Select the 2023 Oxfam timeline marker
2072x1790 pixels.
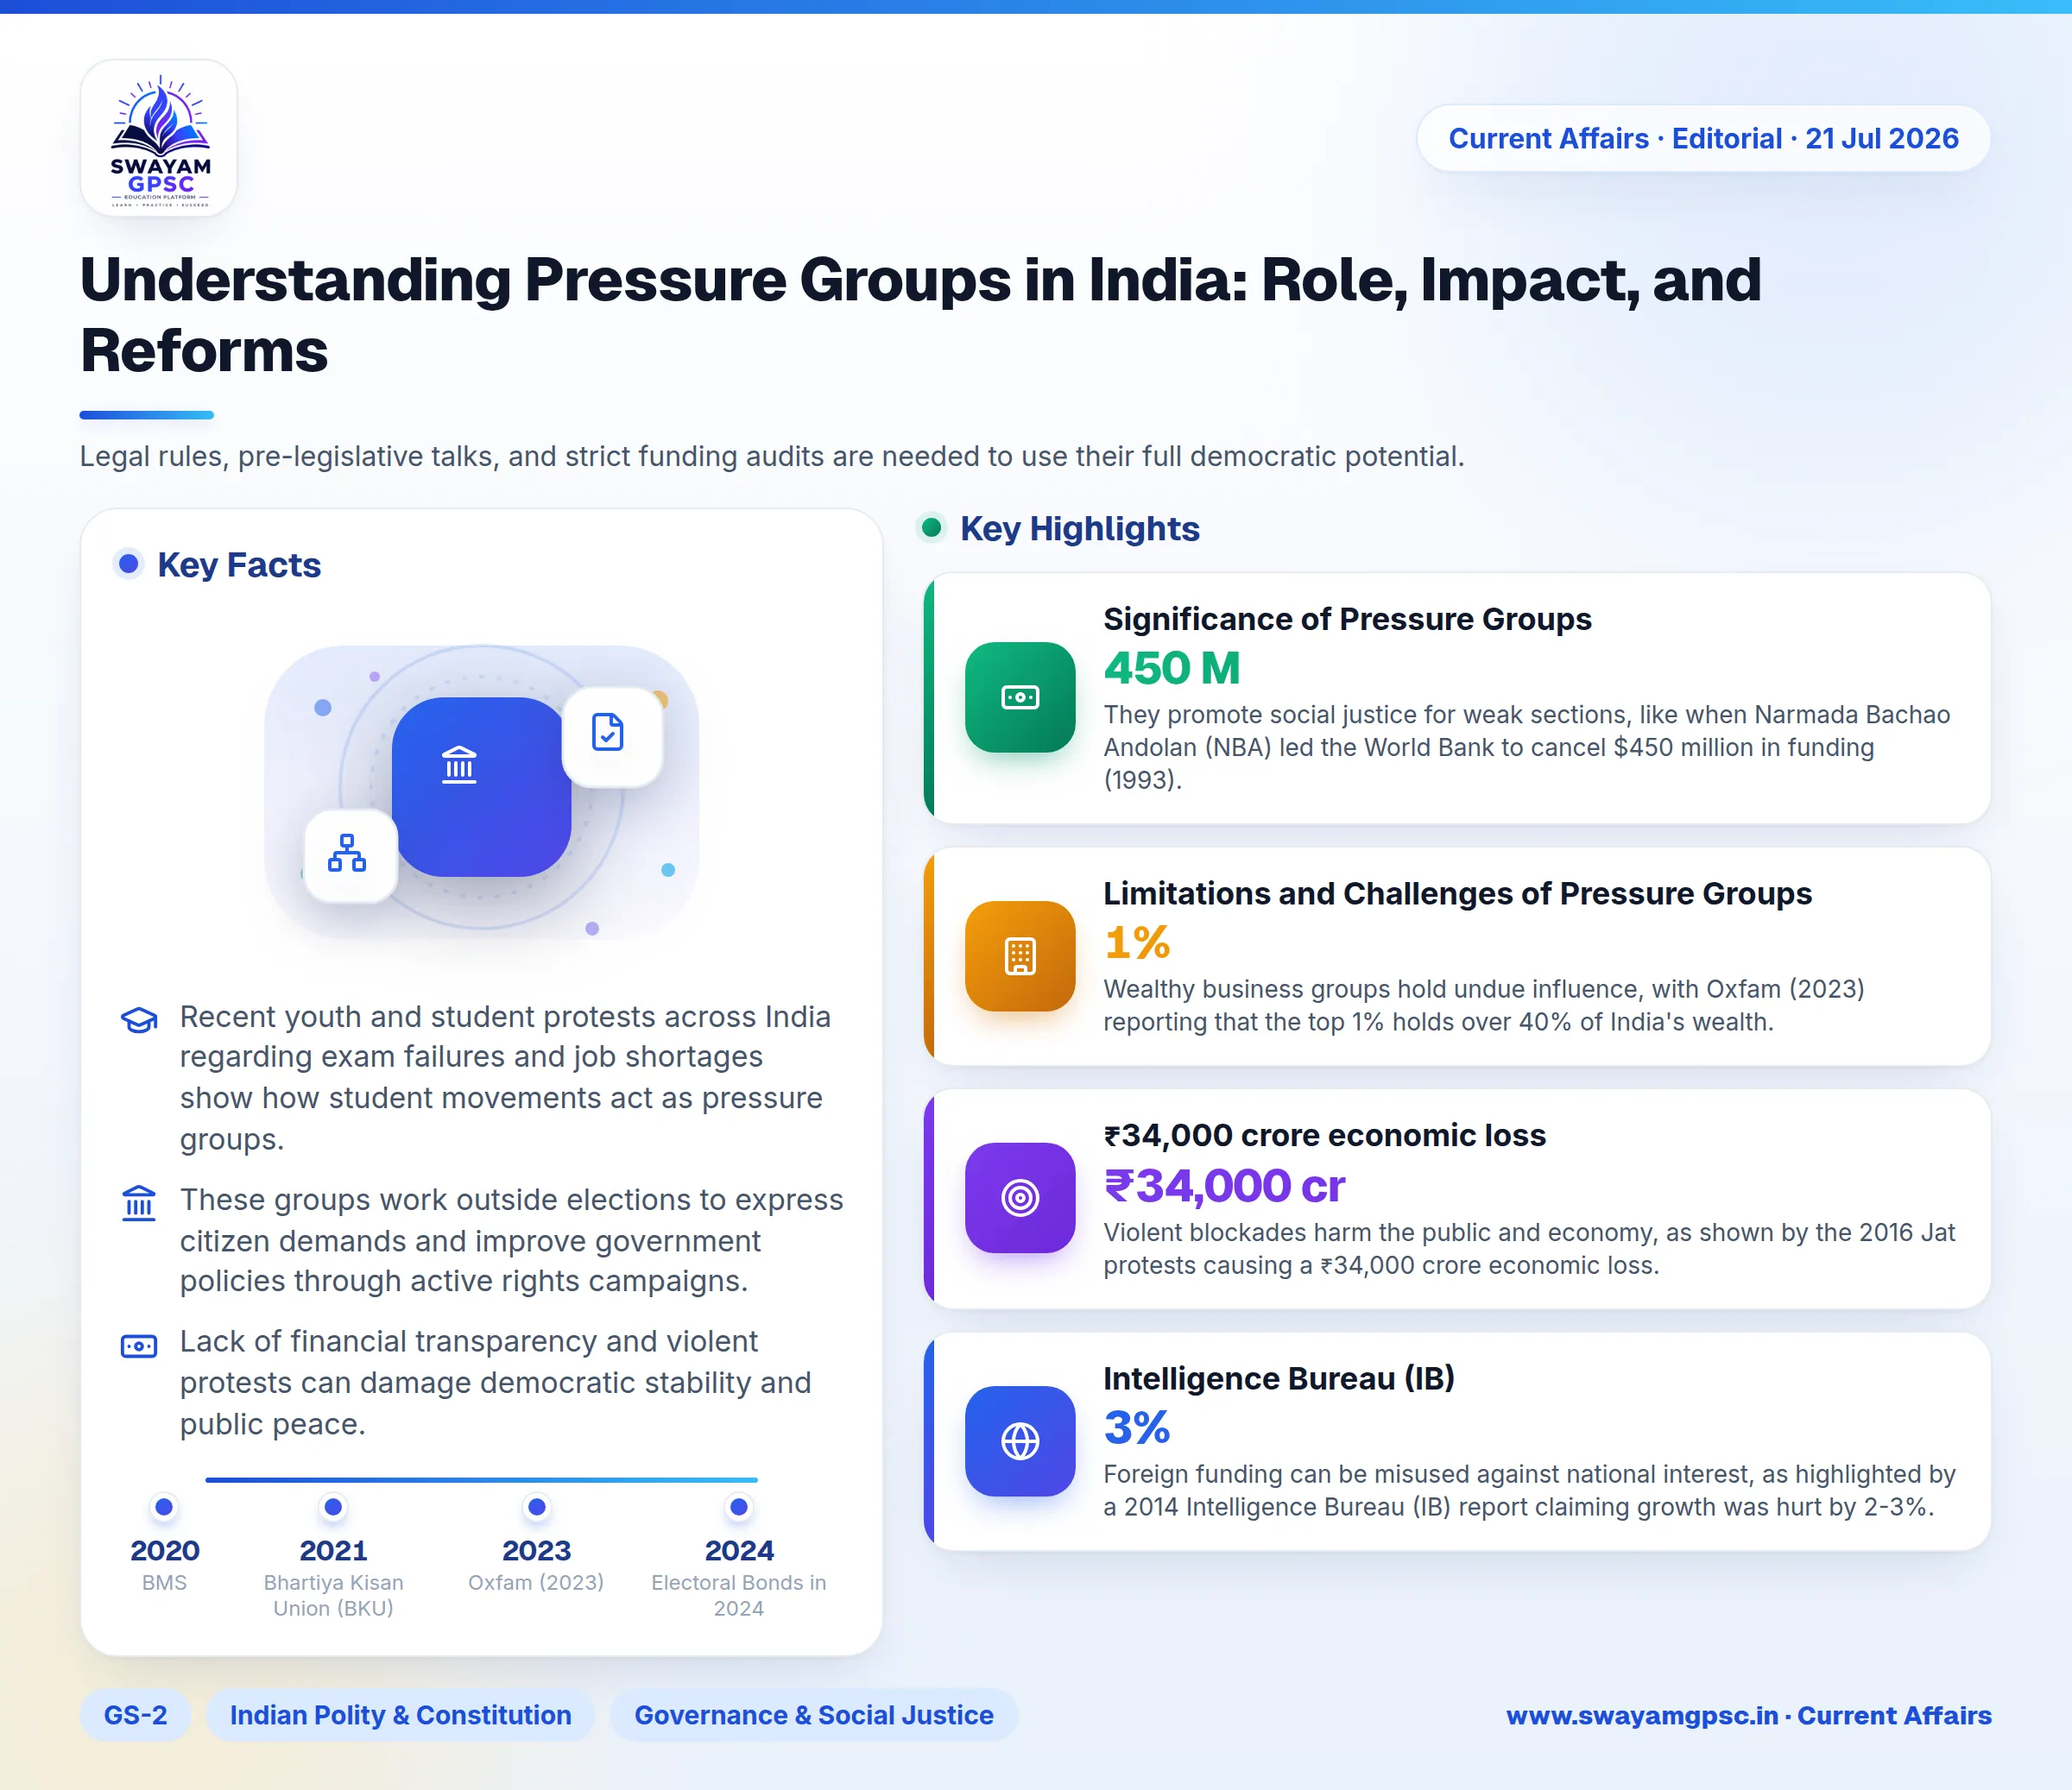[536, 1506]
